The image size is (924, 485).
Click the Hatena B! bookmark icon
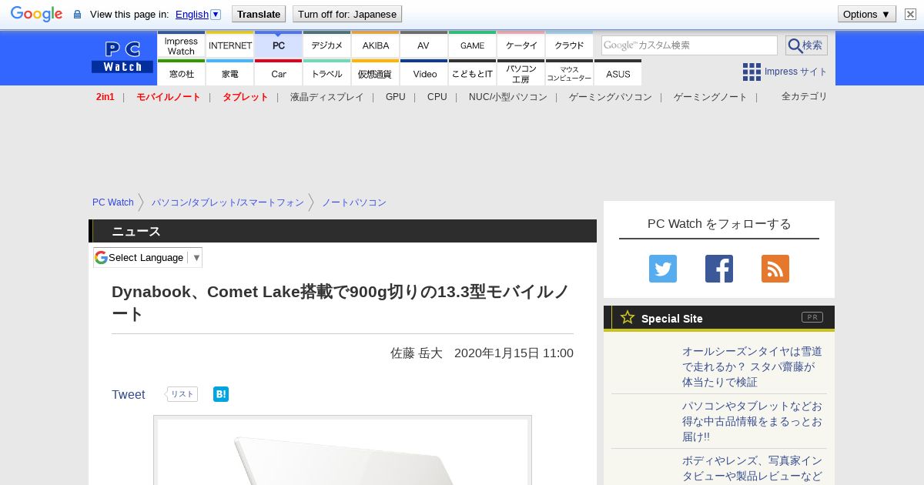(x=221, y=394)
